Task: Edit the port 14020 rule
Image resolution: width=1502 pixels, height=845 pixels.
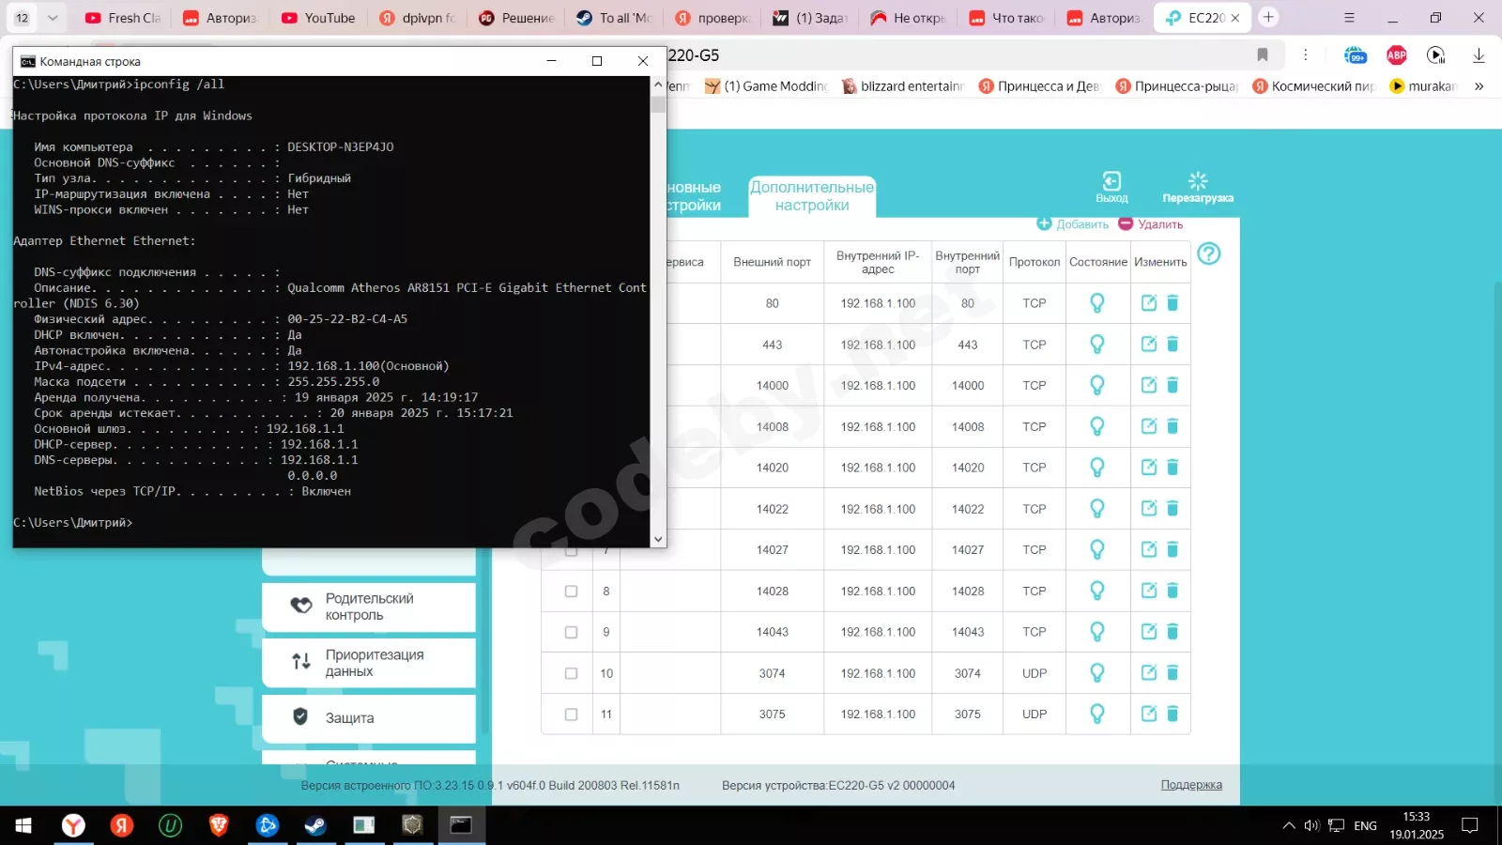Action: (x=1148, y=467)
